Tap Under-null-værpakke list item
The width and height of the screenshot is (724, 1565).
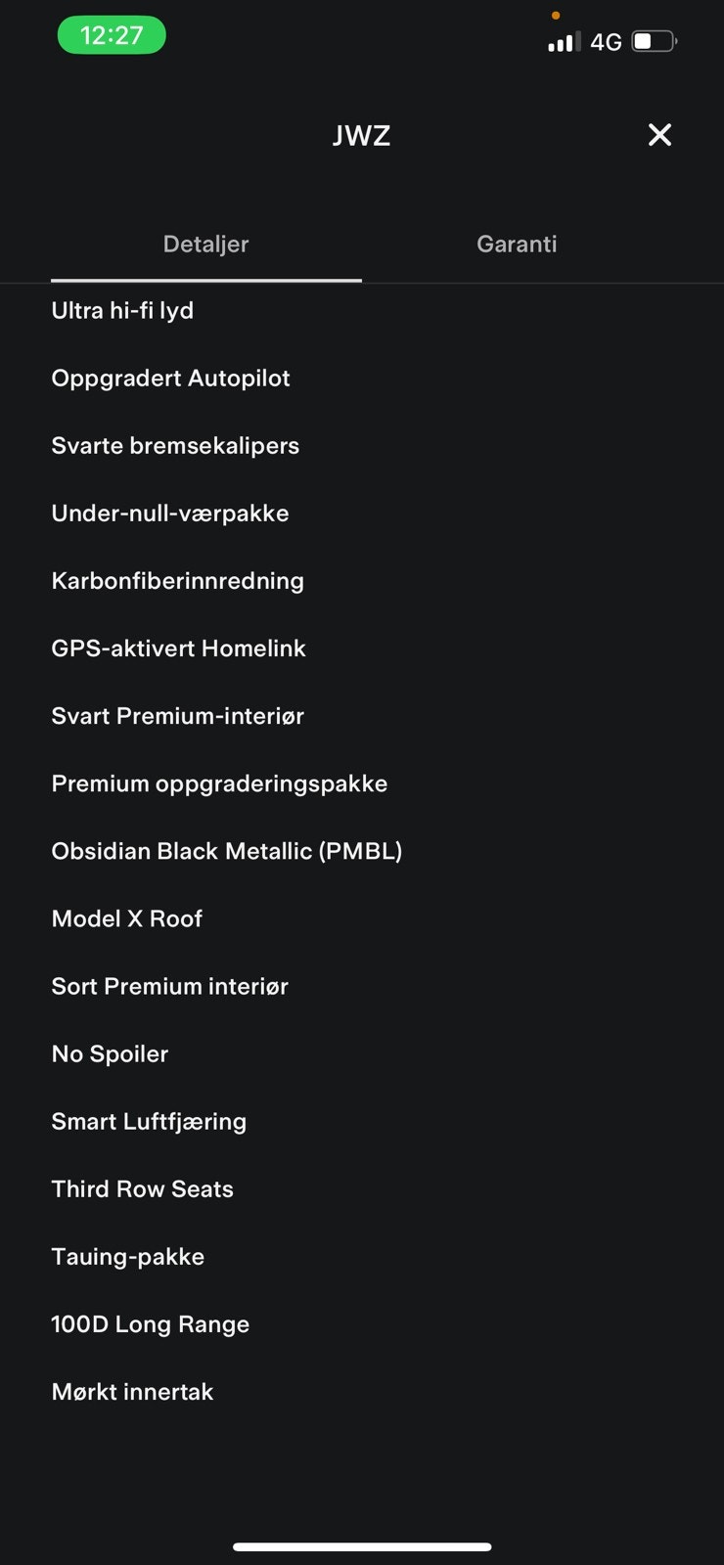pos(170,514)
